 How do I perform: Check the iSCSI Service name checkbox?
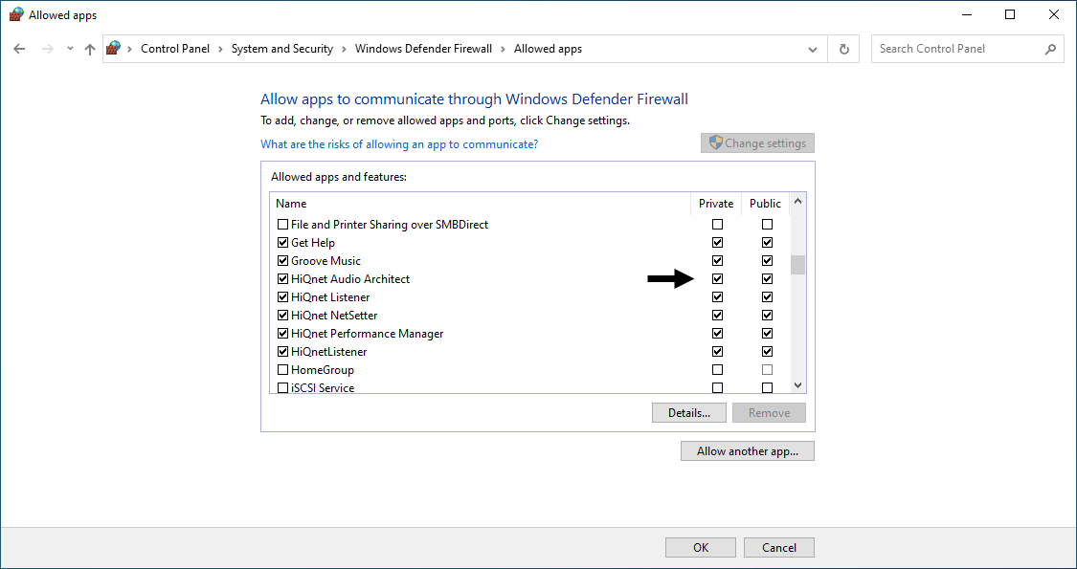[x=282, y=388]
